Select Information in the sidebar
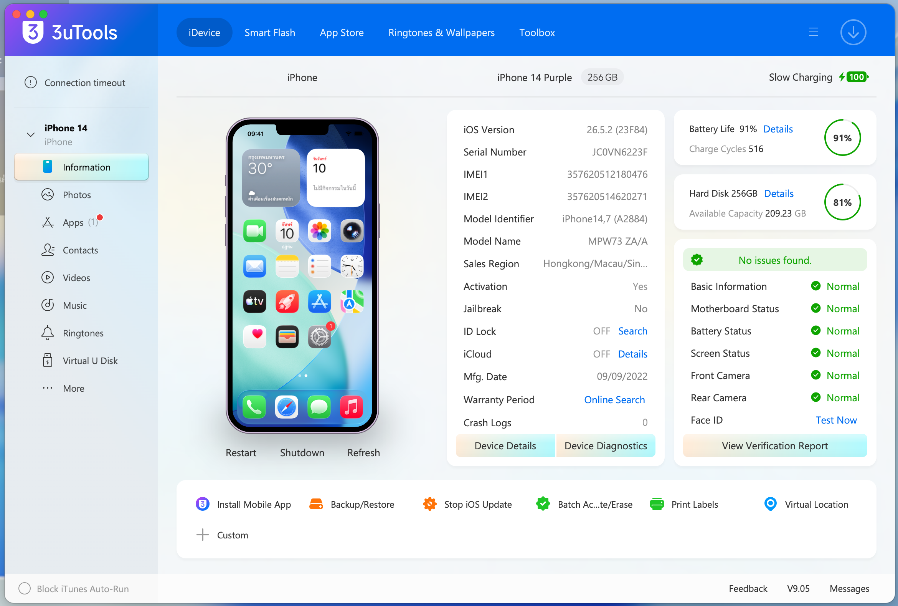The width and height of the screenshot is (898, 606). point(81,167)
